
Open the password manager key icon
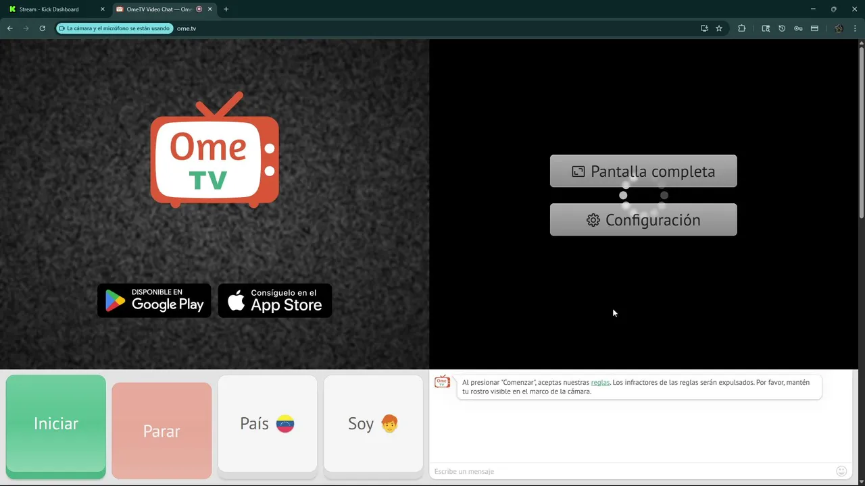coord(798,28)
